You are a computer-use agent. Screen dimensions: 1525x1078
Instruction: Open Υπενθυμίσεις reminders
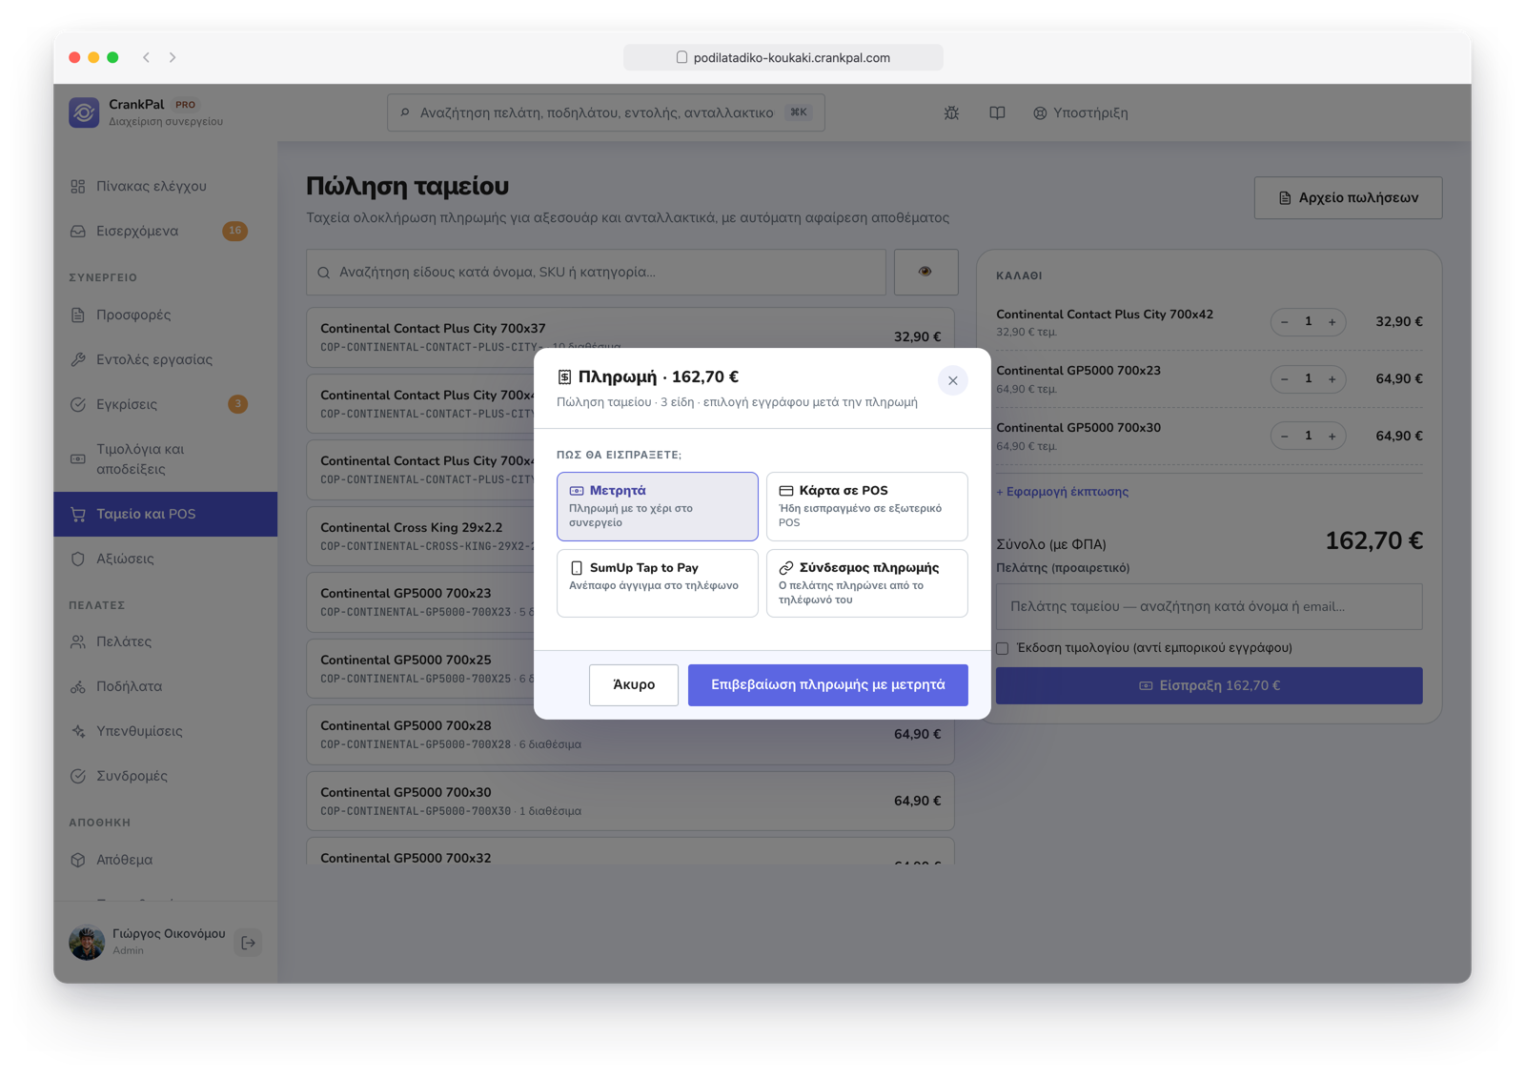(x=165, y=731)
